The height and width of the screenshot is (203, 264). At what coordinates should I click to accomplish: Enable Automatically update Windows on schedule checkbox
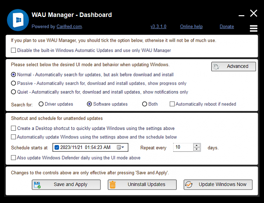pyautogui.click(x=13, y=137)
